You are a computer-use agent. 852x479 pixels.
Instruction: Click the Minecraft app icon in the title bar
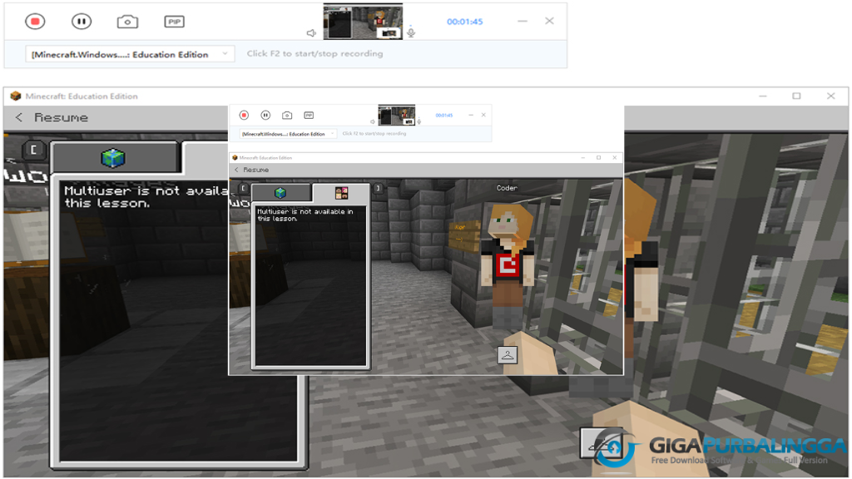pyautogui.click(x=16, y=96)
